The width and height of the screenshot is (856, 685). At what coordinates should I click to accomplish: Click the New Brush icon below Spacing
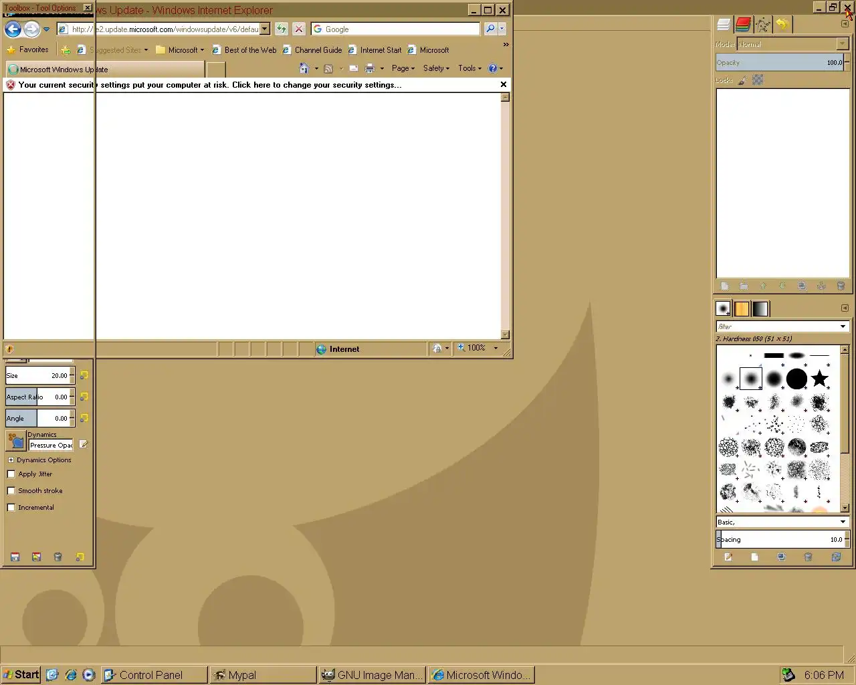(755, 557)
